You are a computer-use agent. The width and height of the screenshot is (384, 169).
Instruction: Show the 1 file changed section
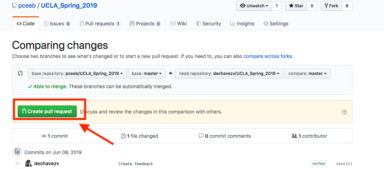click(x=140, y=136)
